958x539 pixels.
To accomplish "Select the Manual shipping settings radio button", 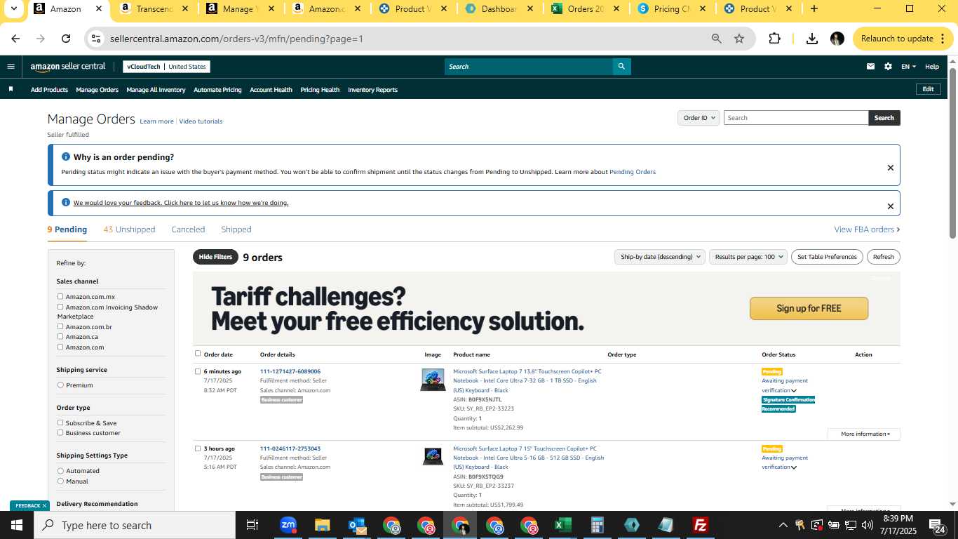I will (60, 481).
